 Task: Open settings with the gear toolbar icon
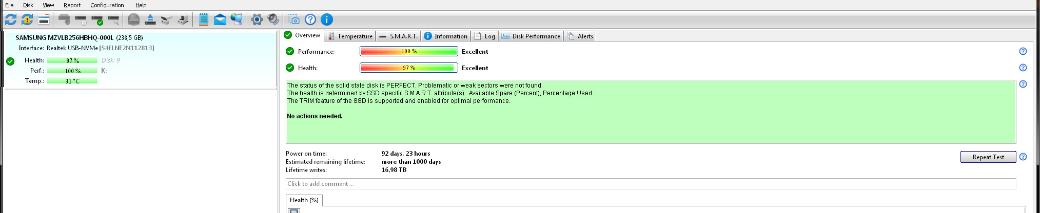click(x=257, y=20)
